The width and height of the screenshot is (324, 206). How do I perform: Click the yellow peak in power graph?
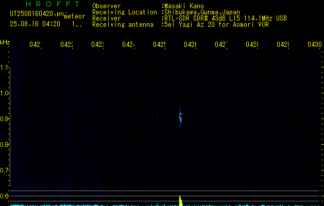click(181, 201)
